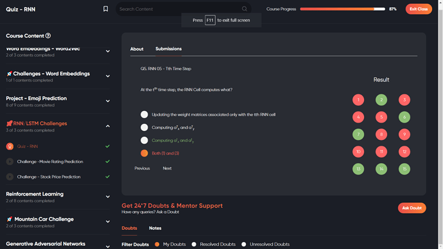443x249 pixels.
Task: Select option 'Updating the weight matrices' radio
Action: pyautogui.click(x=144, y=114)
